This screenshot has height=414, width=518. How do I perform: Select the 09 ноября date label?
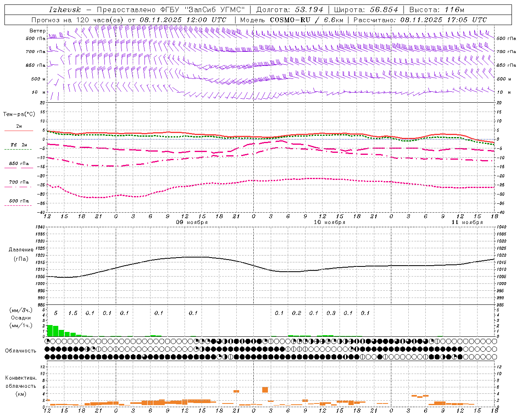pos(192,222)
